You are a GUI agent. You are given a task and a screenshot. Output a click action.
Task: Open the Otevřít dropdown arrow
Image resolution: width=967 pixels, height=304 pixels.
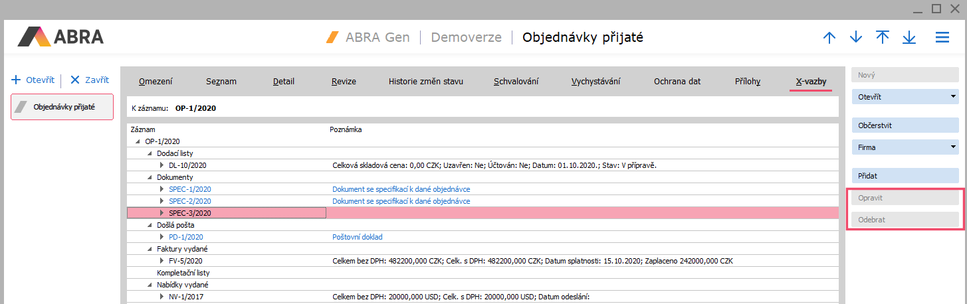[x=954, y=97]
